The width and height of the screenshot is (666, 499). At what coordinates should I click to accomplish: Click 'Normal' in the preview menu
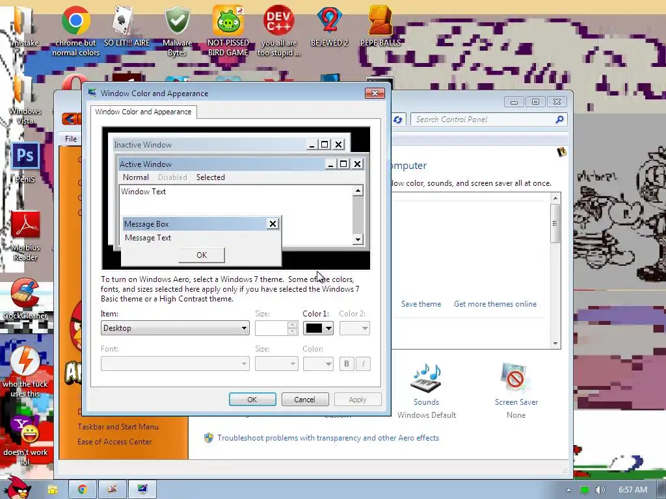[136, 177]
